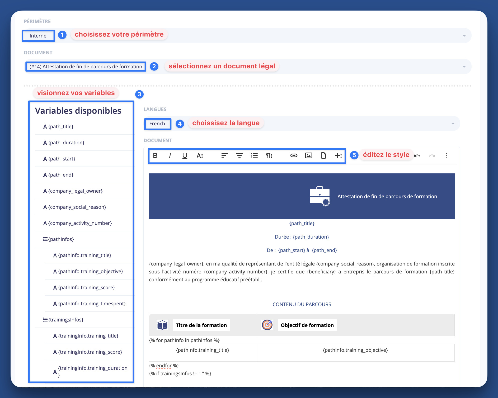The height and width of the screenshot is (398, 498).
Task: Open the numbered list options
Action: [254, 155]
